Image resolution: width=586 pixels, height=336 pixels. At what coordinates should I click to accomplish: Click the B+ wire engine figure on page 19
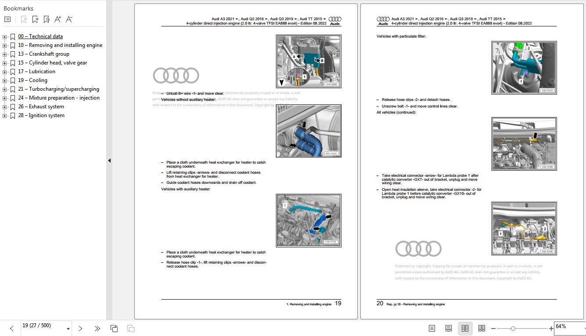[x=309, y=61]
